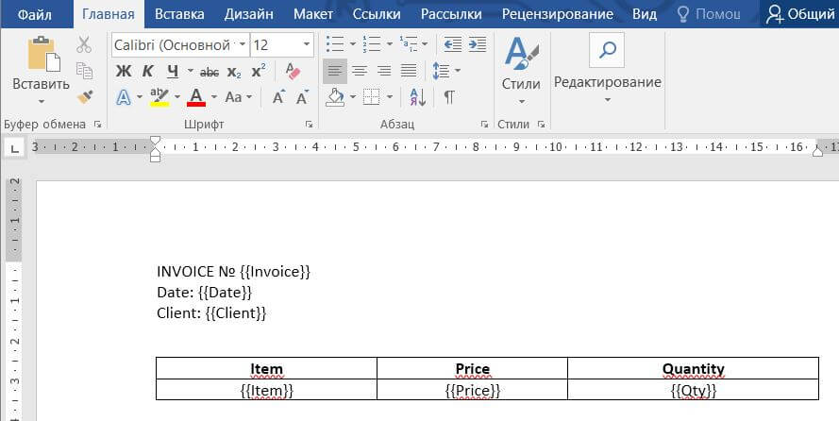Image resolution: width=839 pixels, height=421 pixels.
Task: Toggle superscript x² formatting
Action: pos(259,71)
